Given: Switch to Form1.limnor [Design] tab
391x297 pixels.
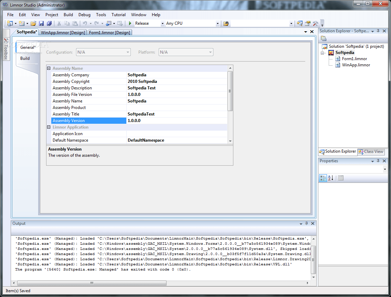Looking at the screenshot, I should [109, 33].
